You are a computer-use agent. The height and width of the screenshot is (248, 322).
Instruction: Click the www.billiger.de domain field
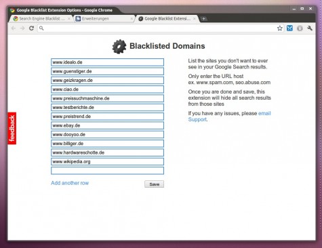click(107, 144)
